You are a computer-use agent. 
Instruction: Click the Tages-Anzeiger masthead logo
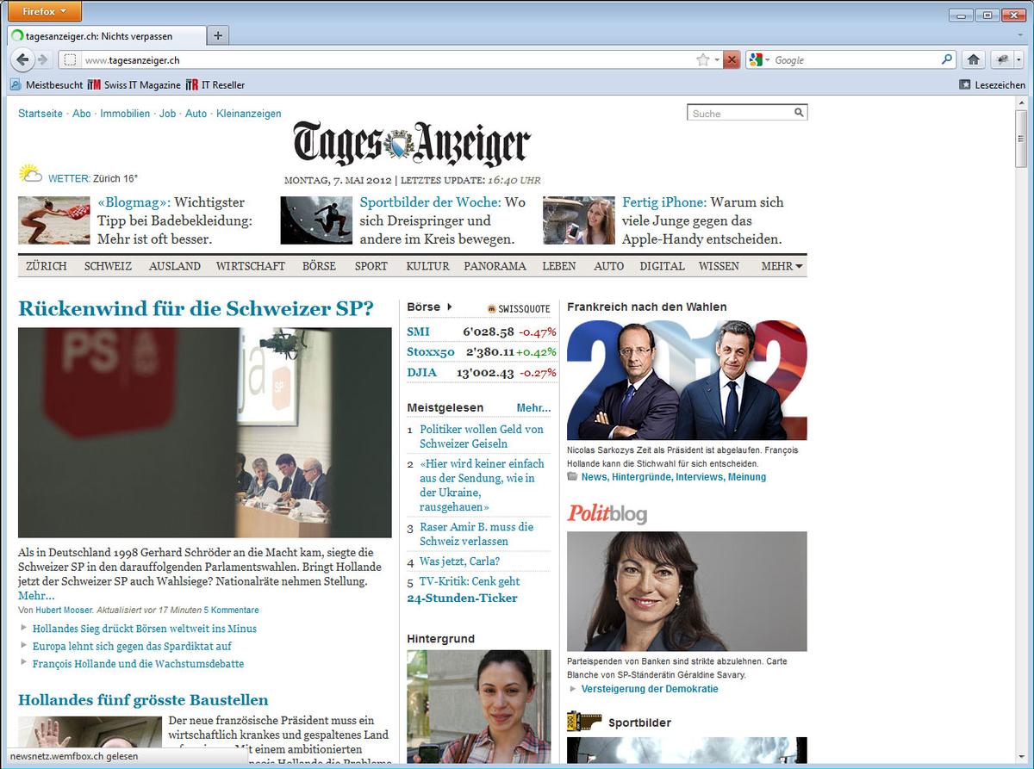pos(412,143)
